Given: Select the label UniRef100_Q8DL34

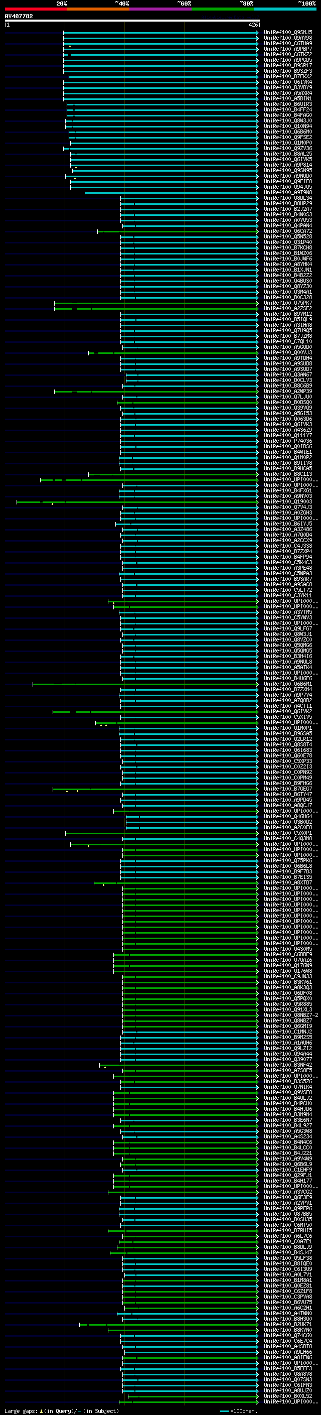Looking at the screenshot, I should (287, 198).
